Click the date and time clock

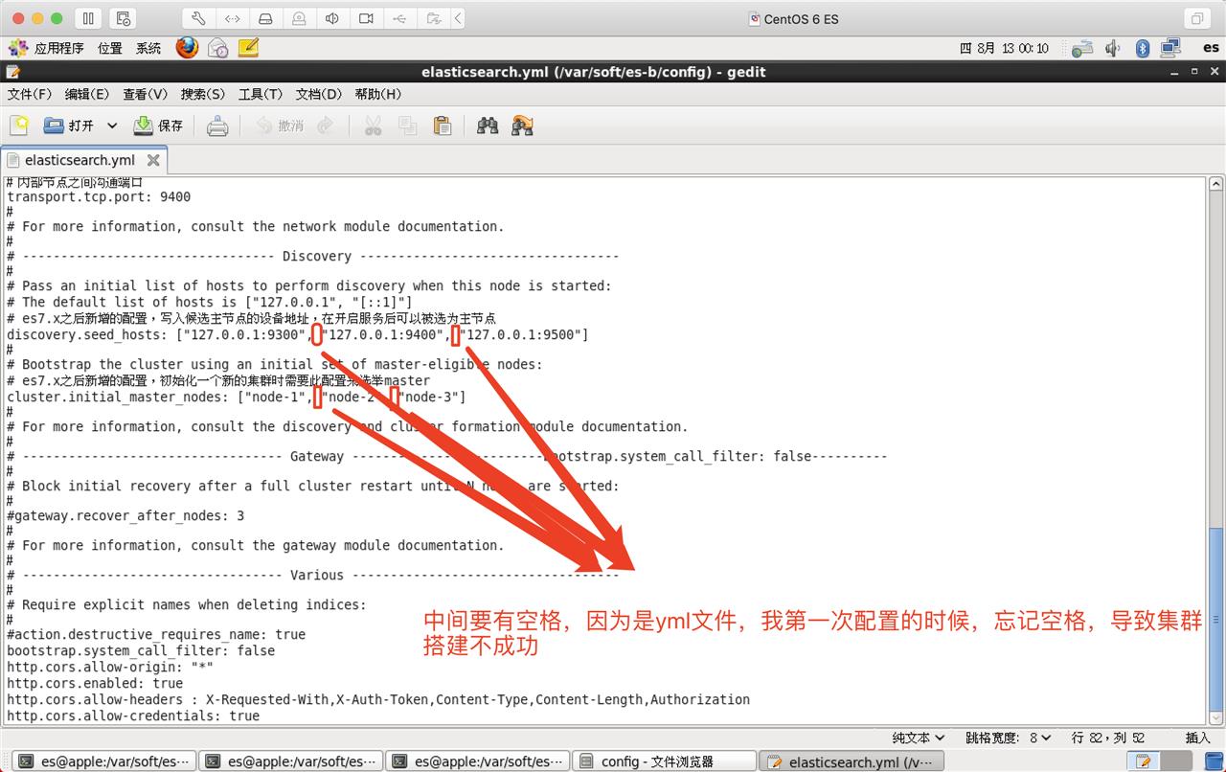point(1005,48)
